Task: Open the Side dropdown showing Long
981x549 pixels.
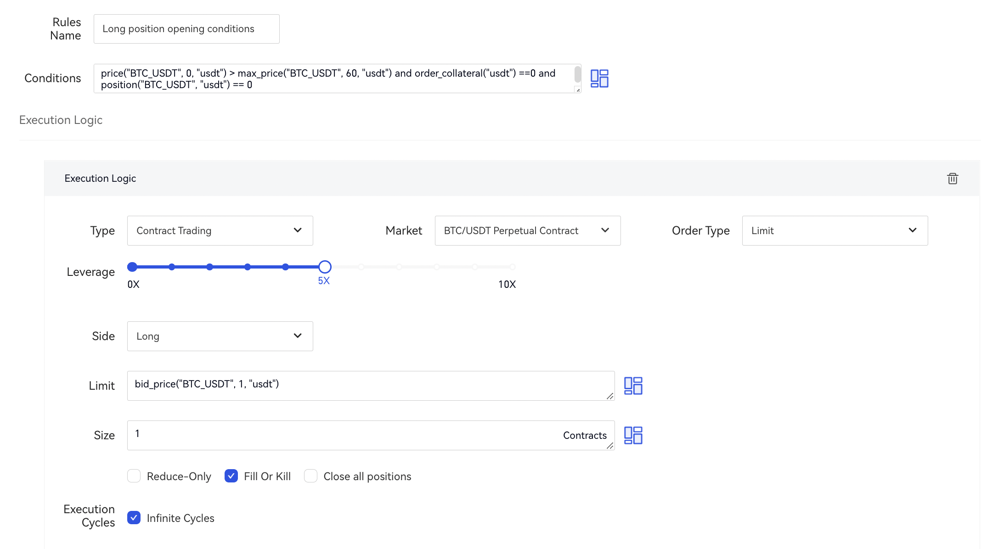Action: pyautogui.click(x=220, y=336)
